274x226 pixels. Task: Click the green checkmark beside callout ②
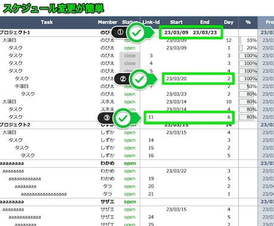[139, 79]
